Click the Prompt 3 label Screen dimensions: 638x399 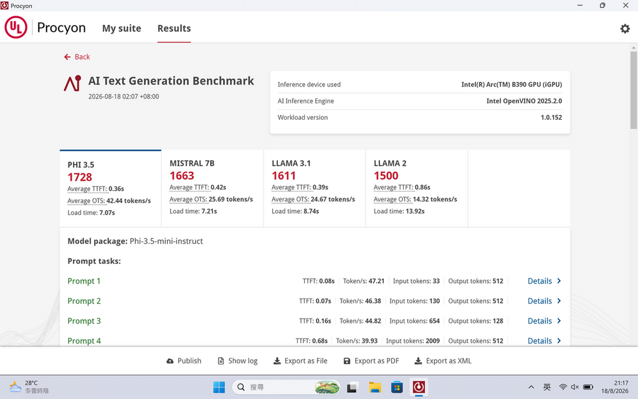[x=84, y=321]
